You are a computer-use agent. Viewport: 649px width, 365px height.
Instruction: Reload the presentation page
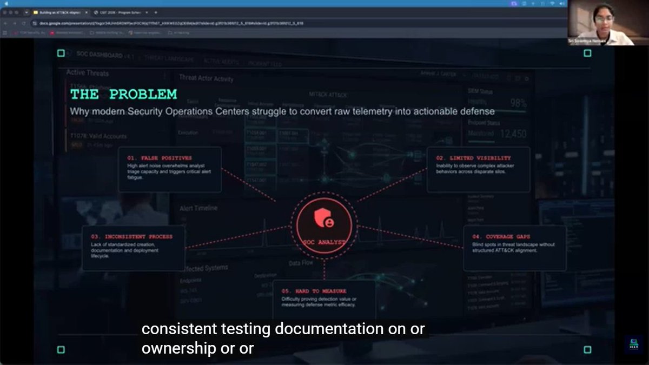(24, 23)
